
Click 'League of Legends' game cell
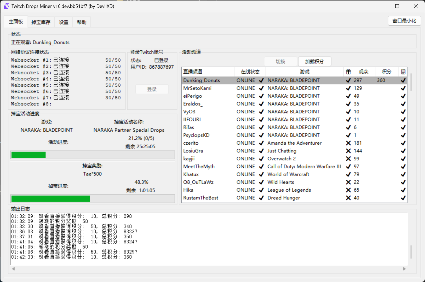pyautogui.click(x=289, y=190)
